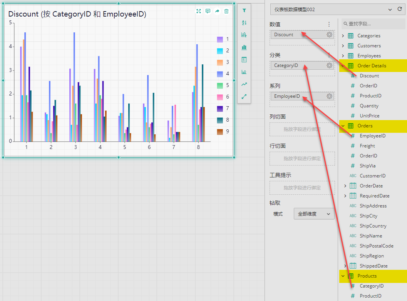Image resolution: width=407 pixels, height=301 pixels.
Task: Click the filter funnel icon in chart toolbar
Action: tap(244, 11)
